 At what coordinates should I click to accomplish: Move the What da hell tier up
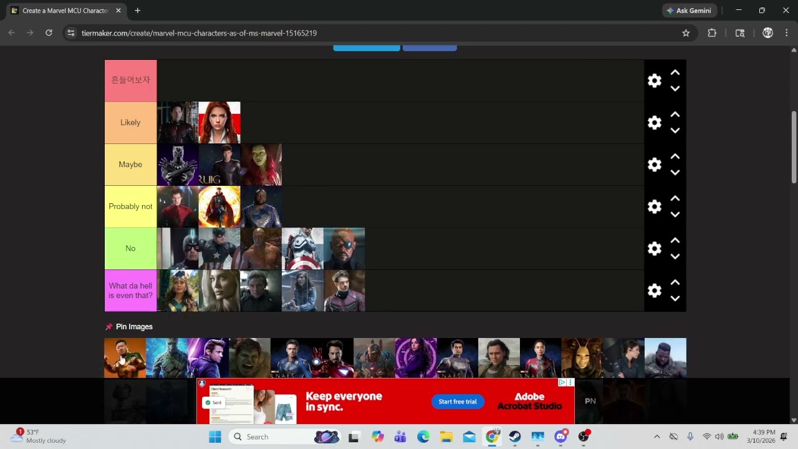(675, 282)
